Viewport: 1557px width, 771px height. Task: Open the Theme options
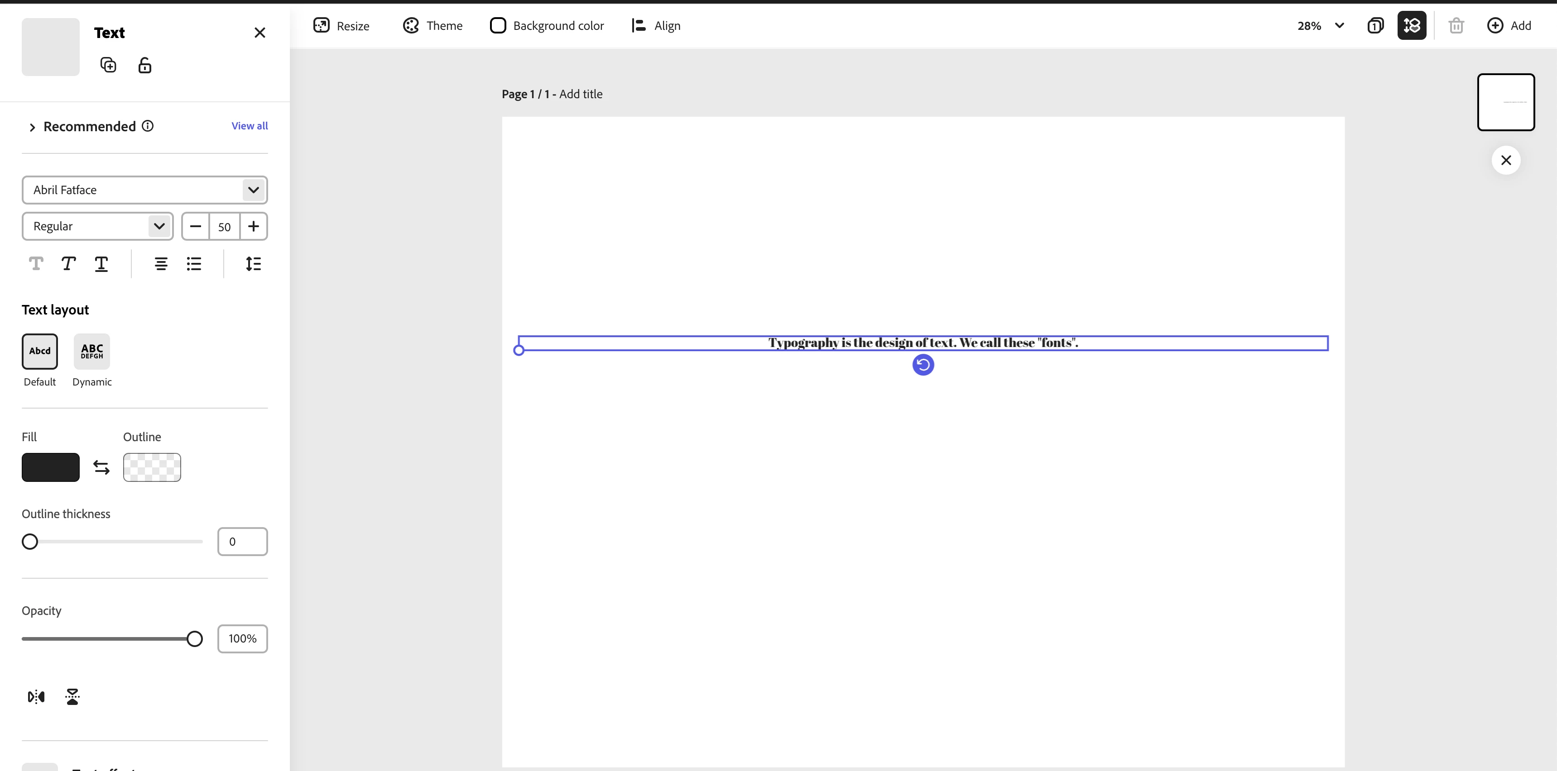click(x=433, y=25)
